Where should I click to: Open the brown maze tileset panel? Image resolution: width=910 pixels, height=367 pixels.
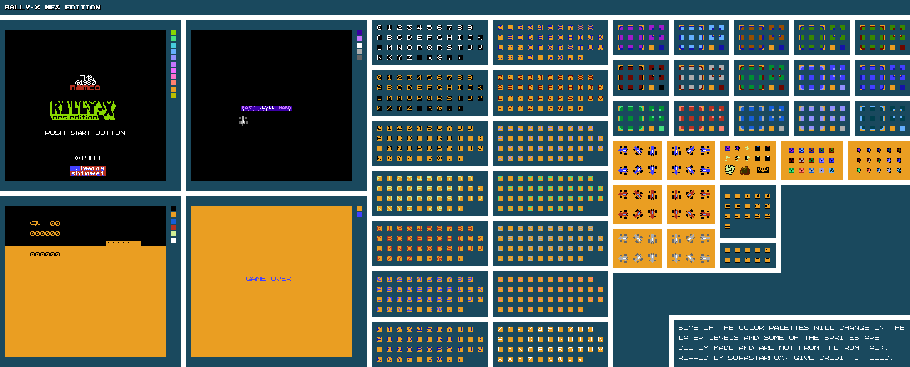(762, 38)
